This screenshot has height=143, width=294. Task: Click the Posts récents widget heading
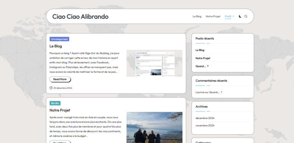[205, 39]
